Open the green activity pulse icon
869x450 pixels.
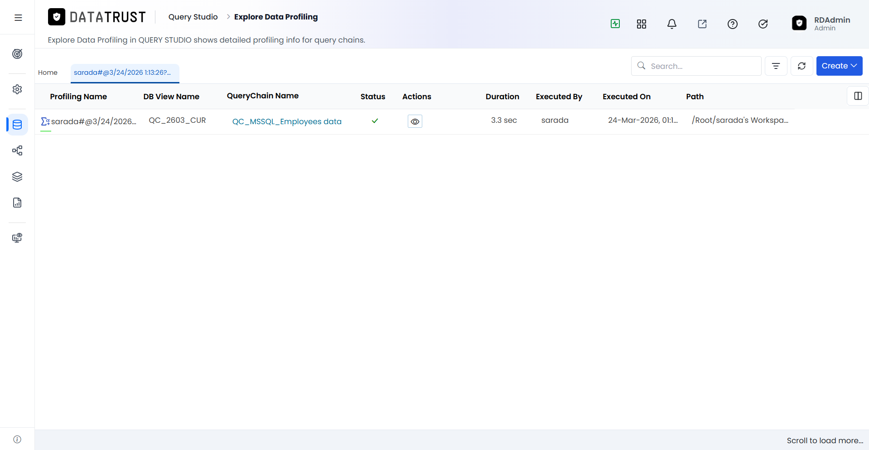tap(615, 24)
